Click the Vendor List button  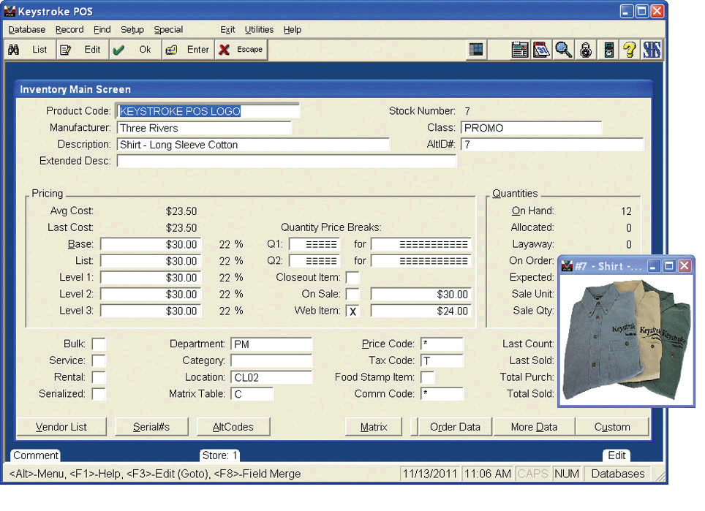(x=61, y=427)
